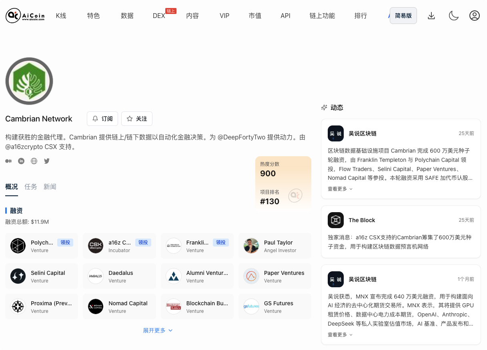The image size is (487, 350).
Task: Click the Daedalus investor name
Action: 121,273
